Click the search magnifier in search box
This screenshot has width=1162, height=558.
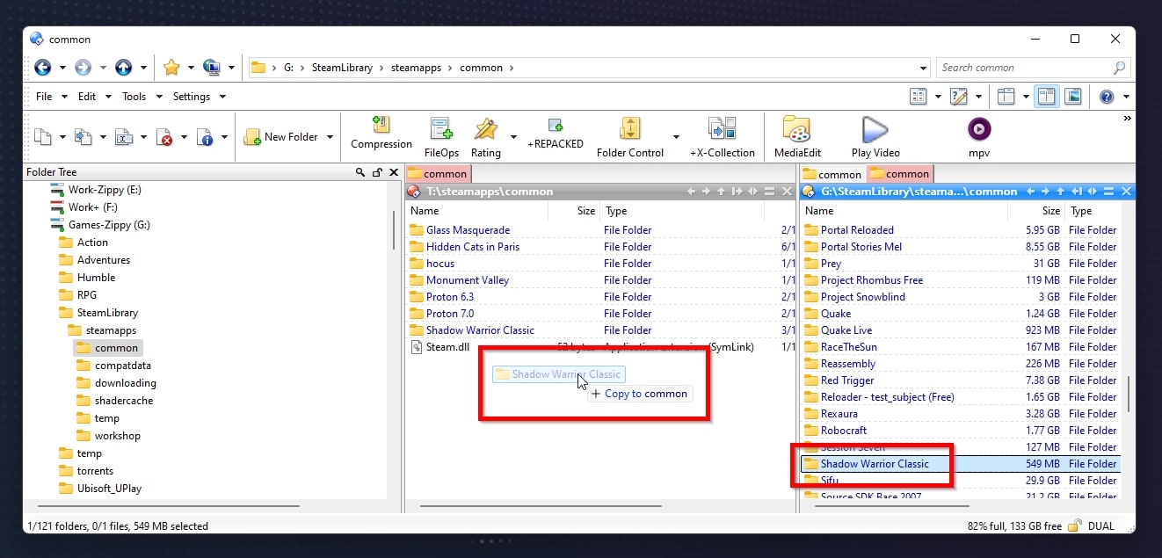click(x=1119, y=68)
